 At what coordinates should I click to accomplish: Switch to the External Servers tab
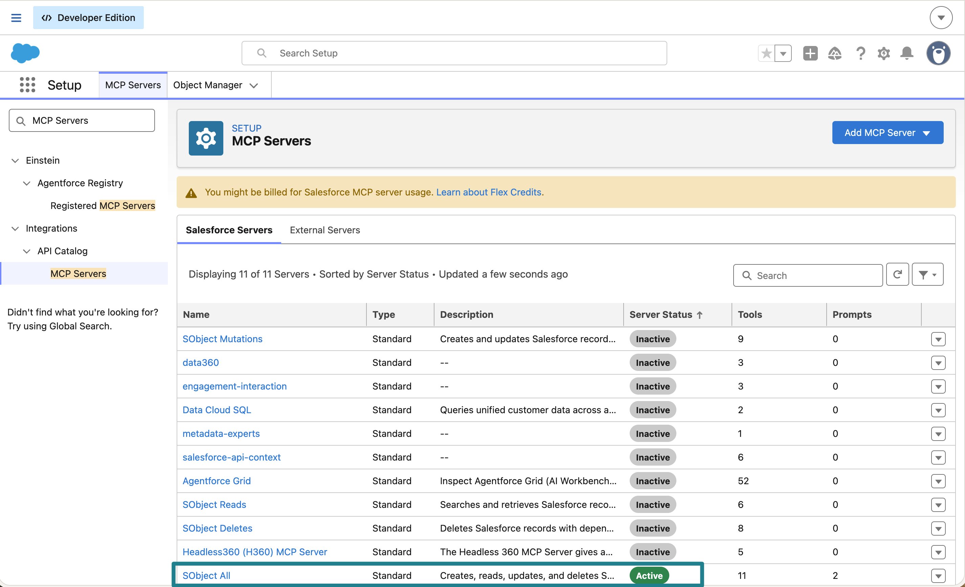325,230
